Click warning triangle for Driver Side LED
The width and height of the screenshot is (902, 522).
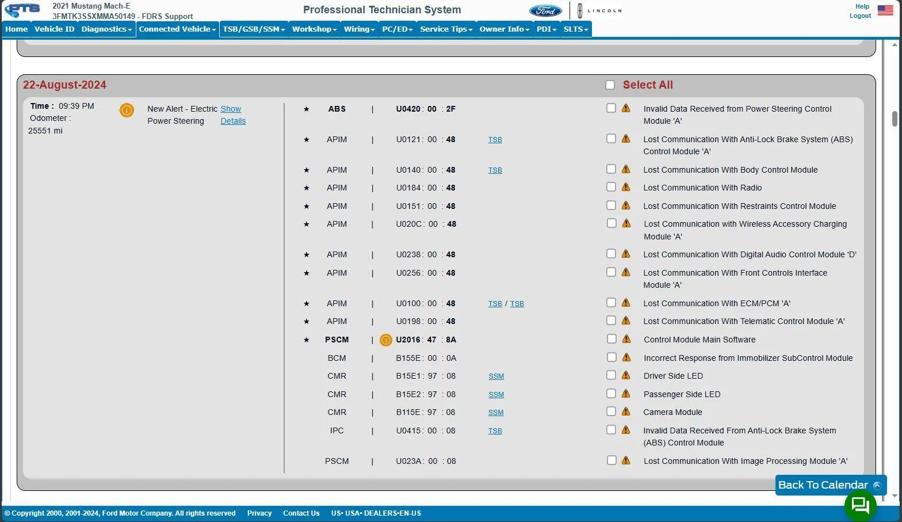point(626,375)
